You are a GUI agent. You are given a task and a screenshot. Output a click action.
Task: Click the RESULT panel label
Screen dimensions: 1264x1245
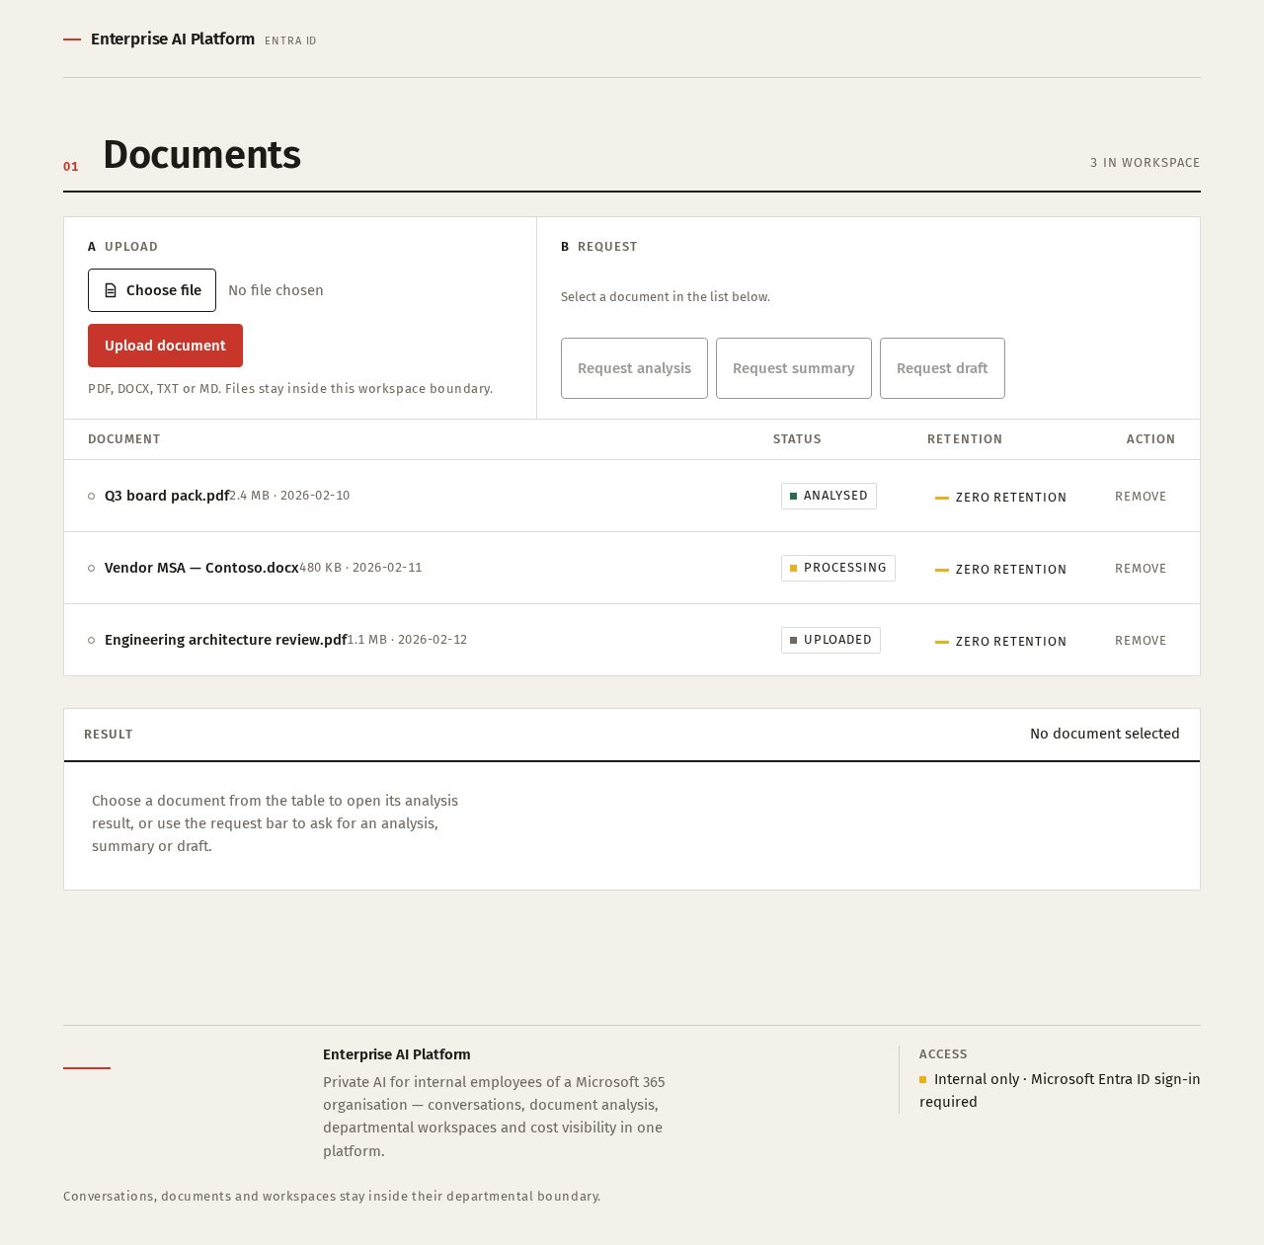pyautogui.click(x=109, y=735)
